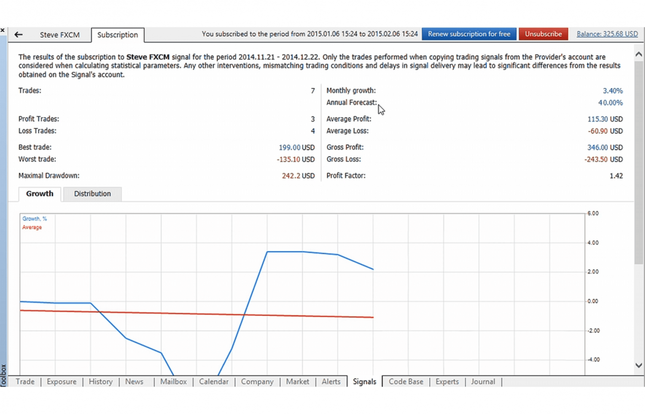
Task: Switch to the Market tab
Action: [x=297, y=381]
